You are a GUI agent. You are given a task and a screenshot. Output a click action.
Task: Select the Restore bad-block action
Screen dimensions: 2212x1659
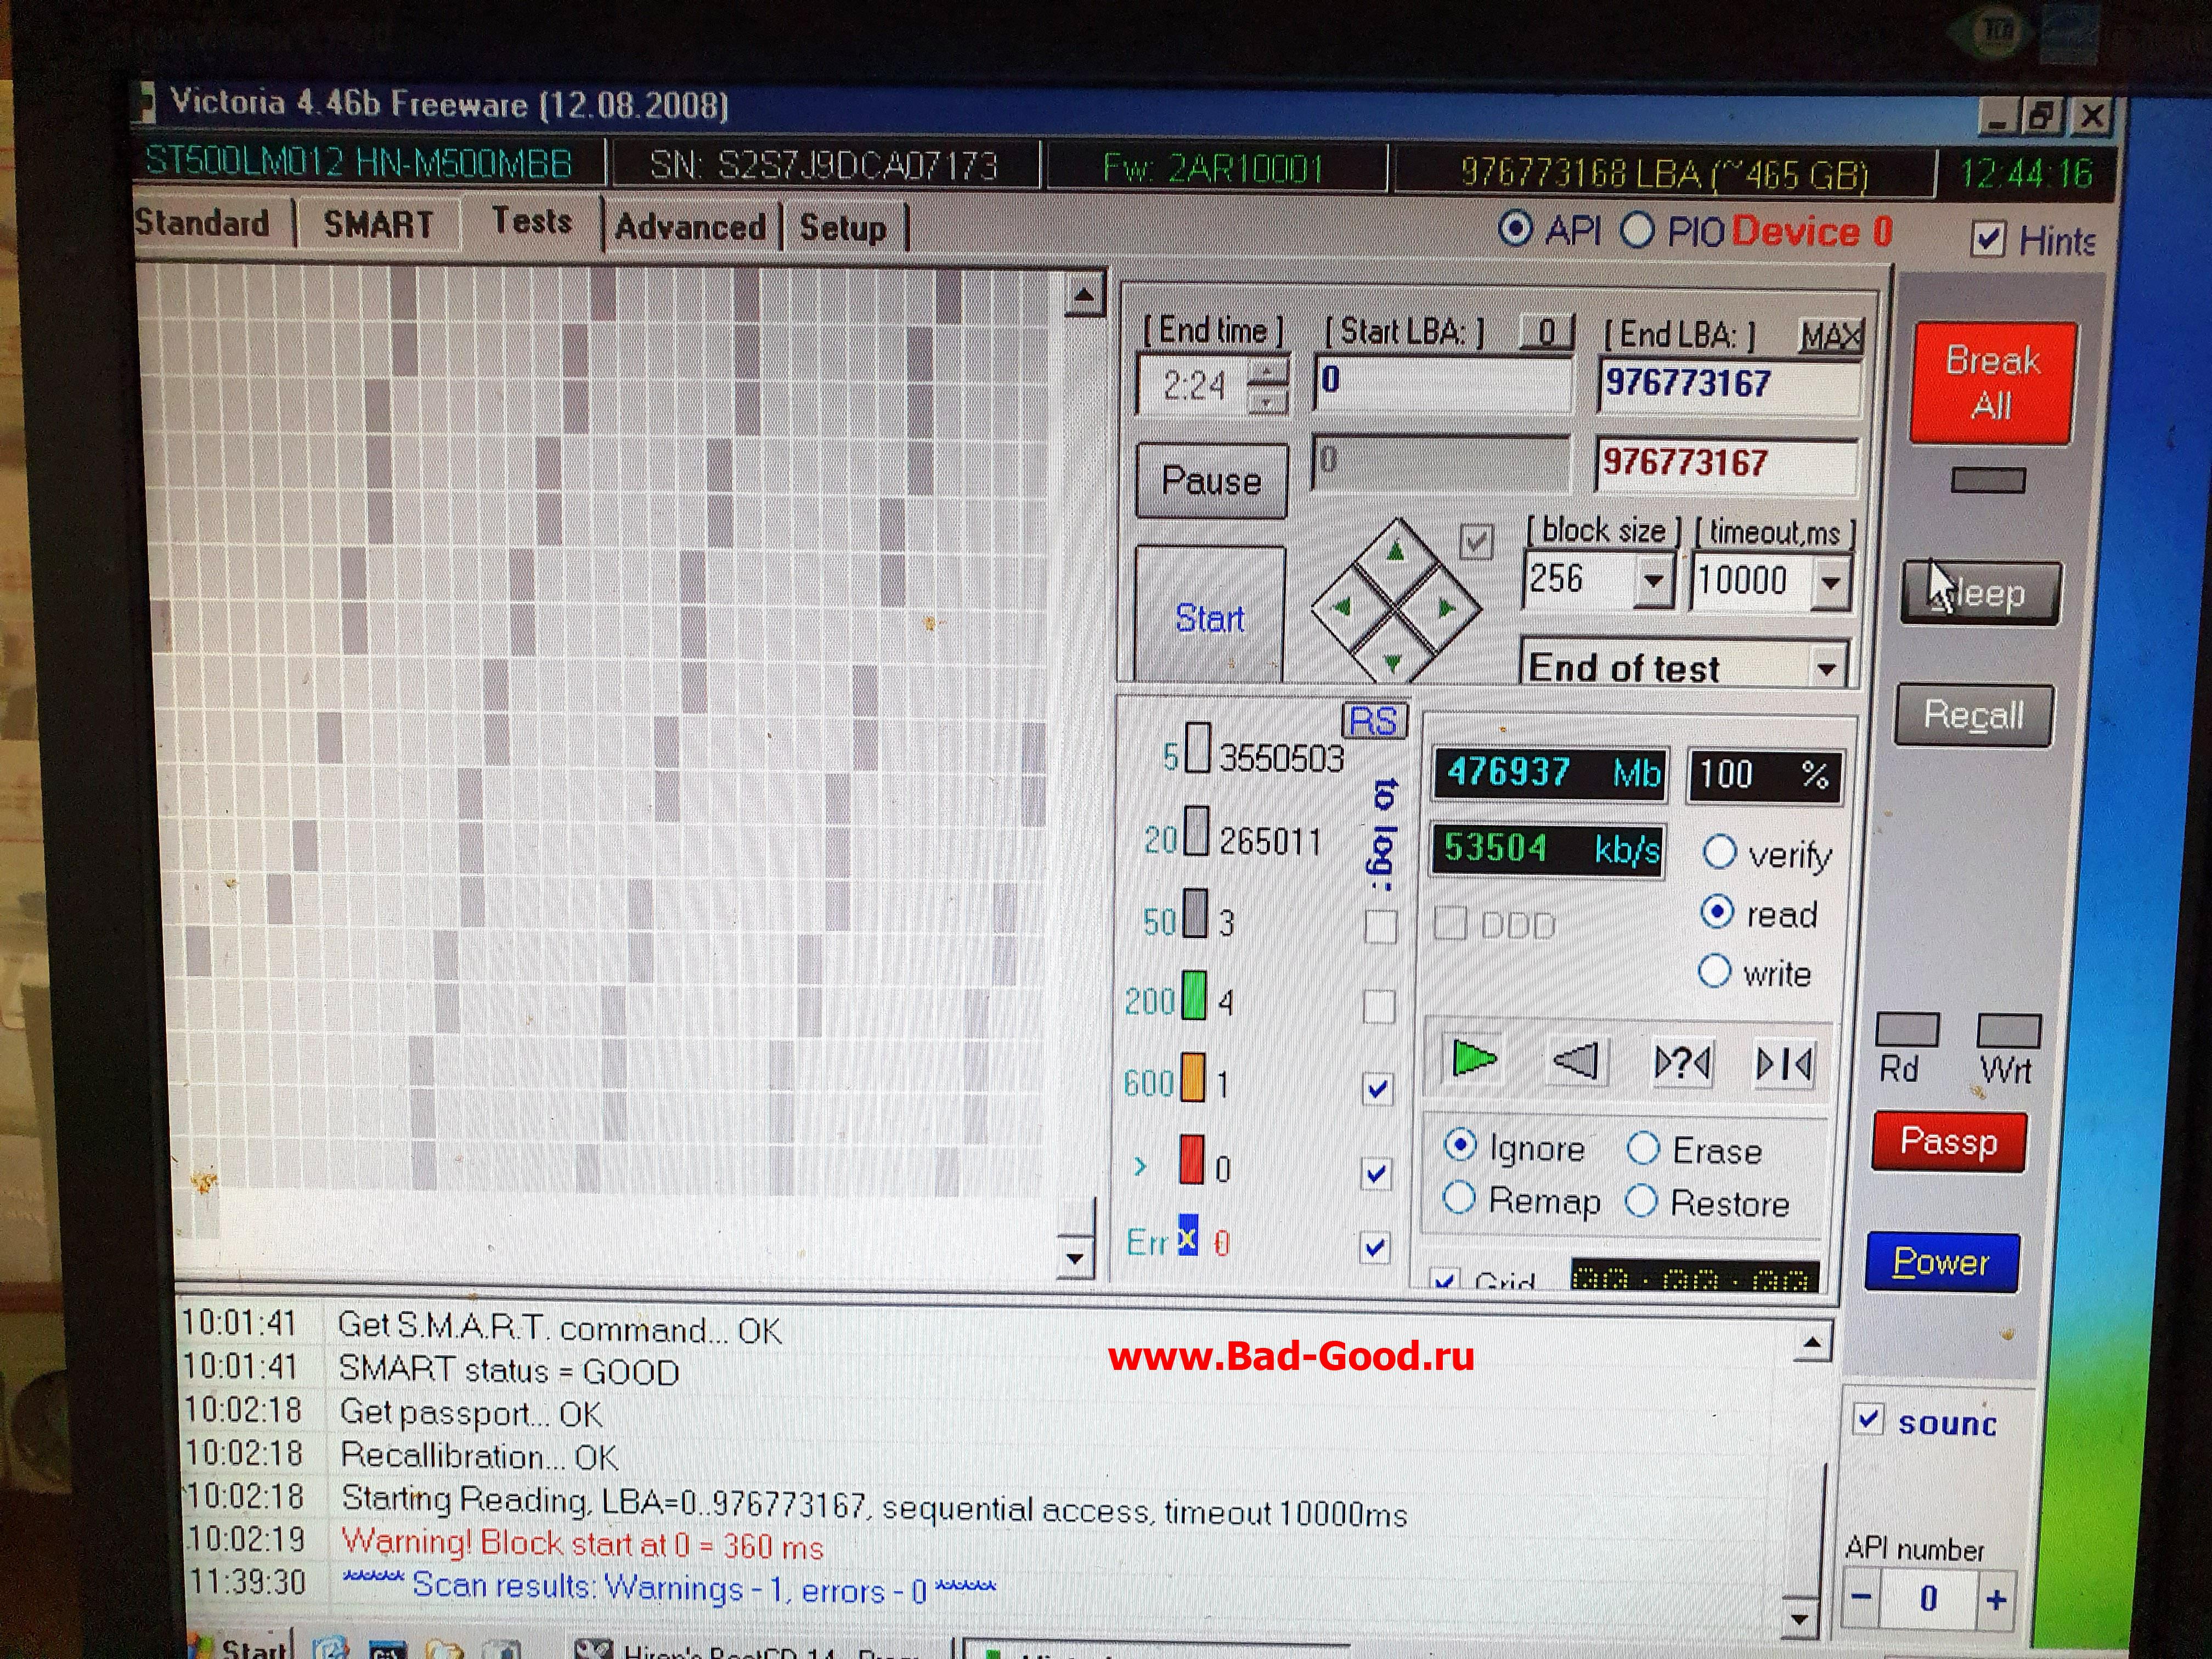point(1641,1201)
